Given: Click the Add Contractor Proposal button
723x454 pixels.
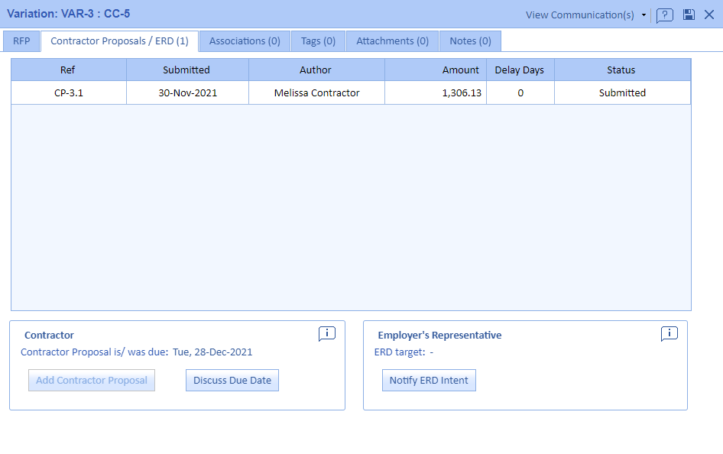Looking at the screenshot, I should 92,381.
